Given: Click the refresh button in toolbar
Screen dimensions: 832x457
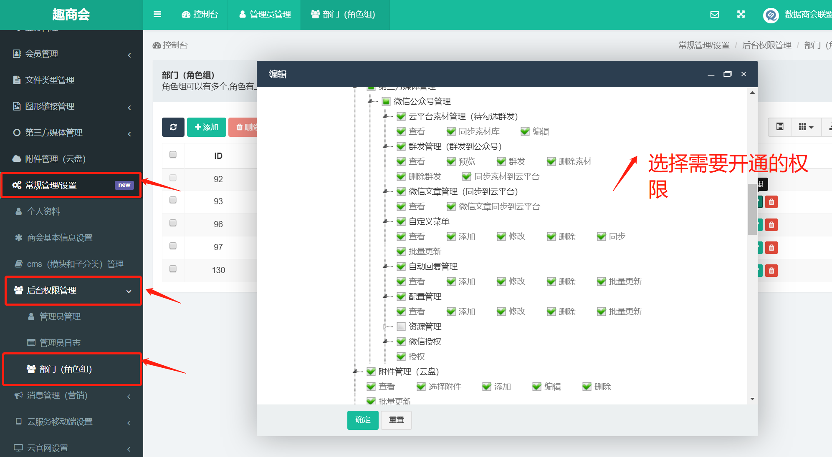Looking at the screenshot, I should 173,127.
